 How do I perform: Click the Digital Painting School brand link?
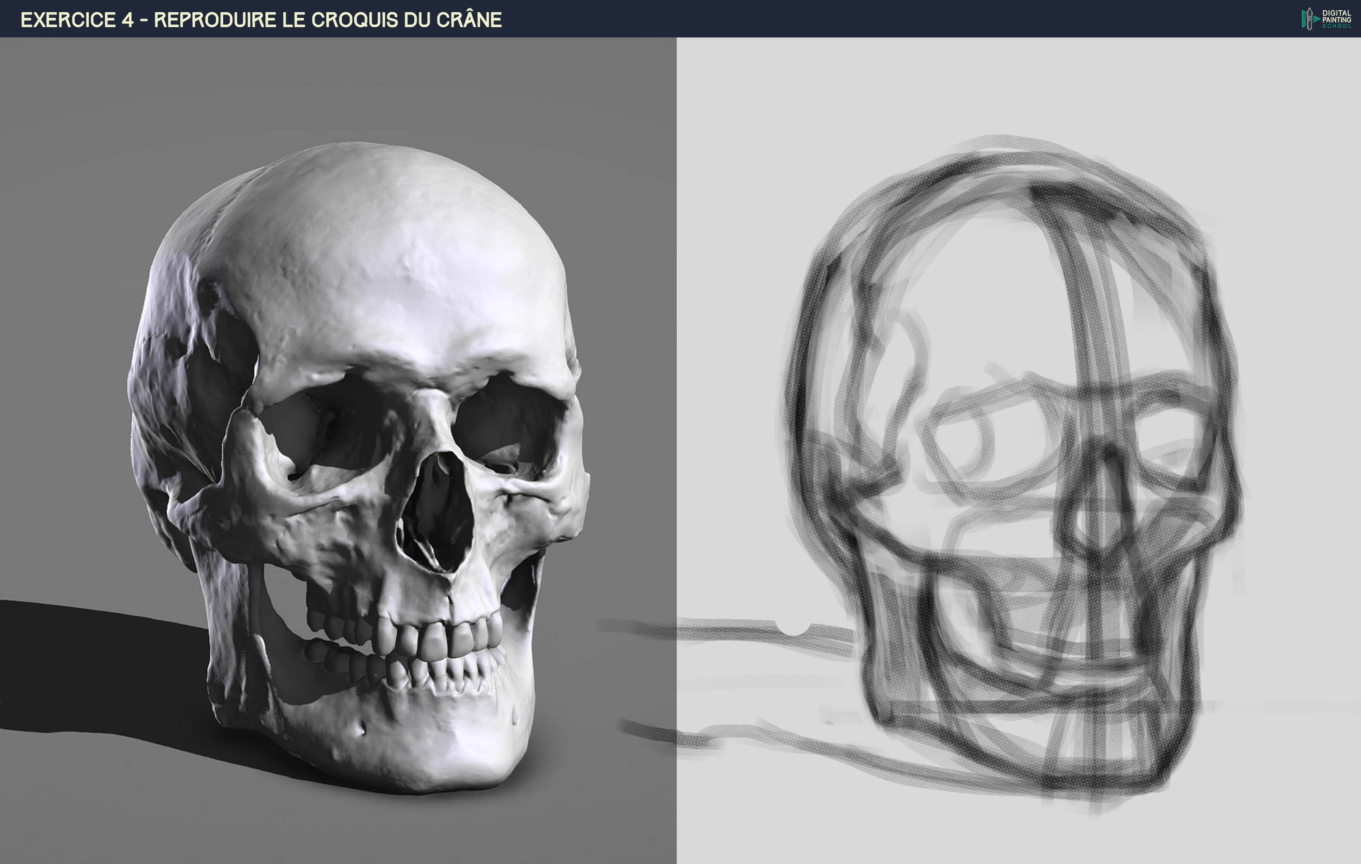coord(1323,19)
